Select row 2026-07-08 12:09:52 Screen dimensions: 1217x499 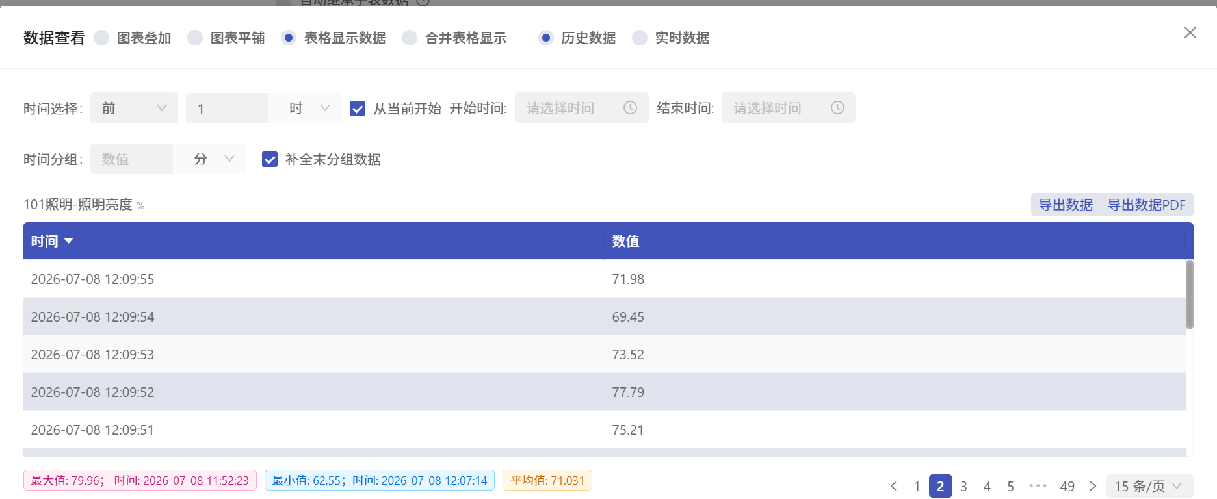pyautogui.click(x=605, y=392)
